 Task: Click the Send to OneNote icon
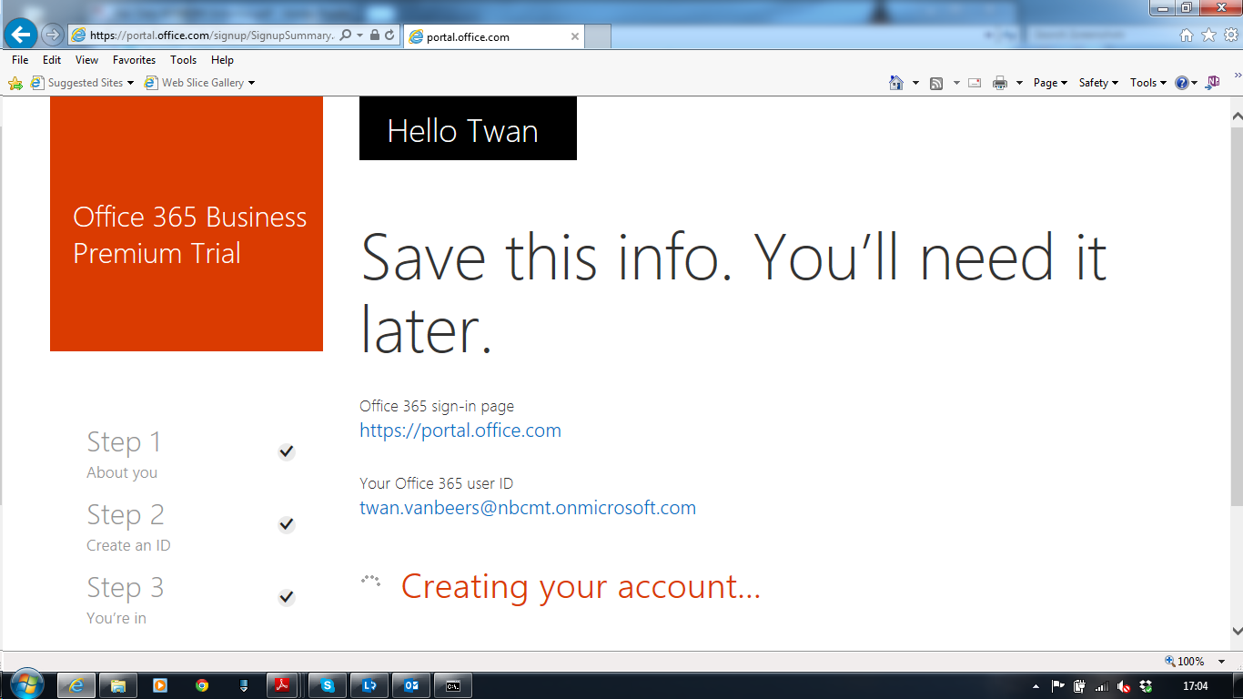pyautogui.click(x=1213, y=83)
